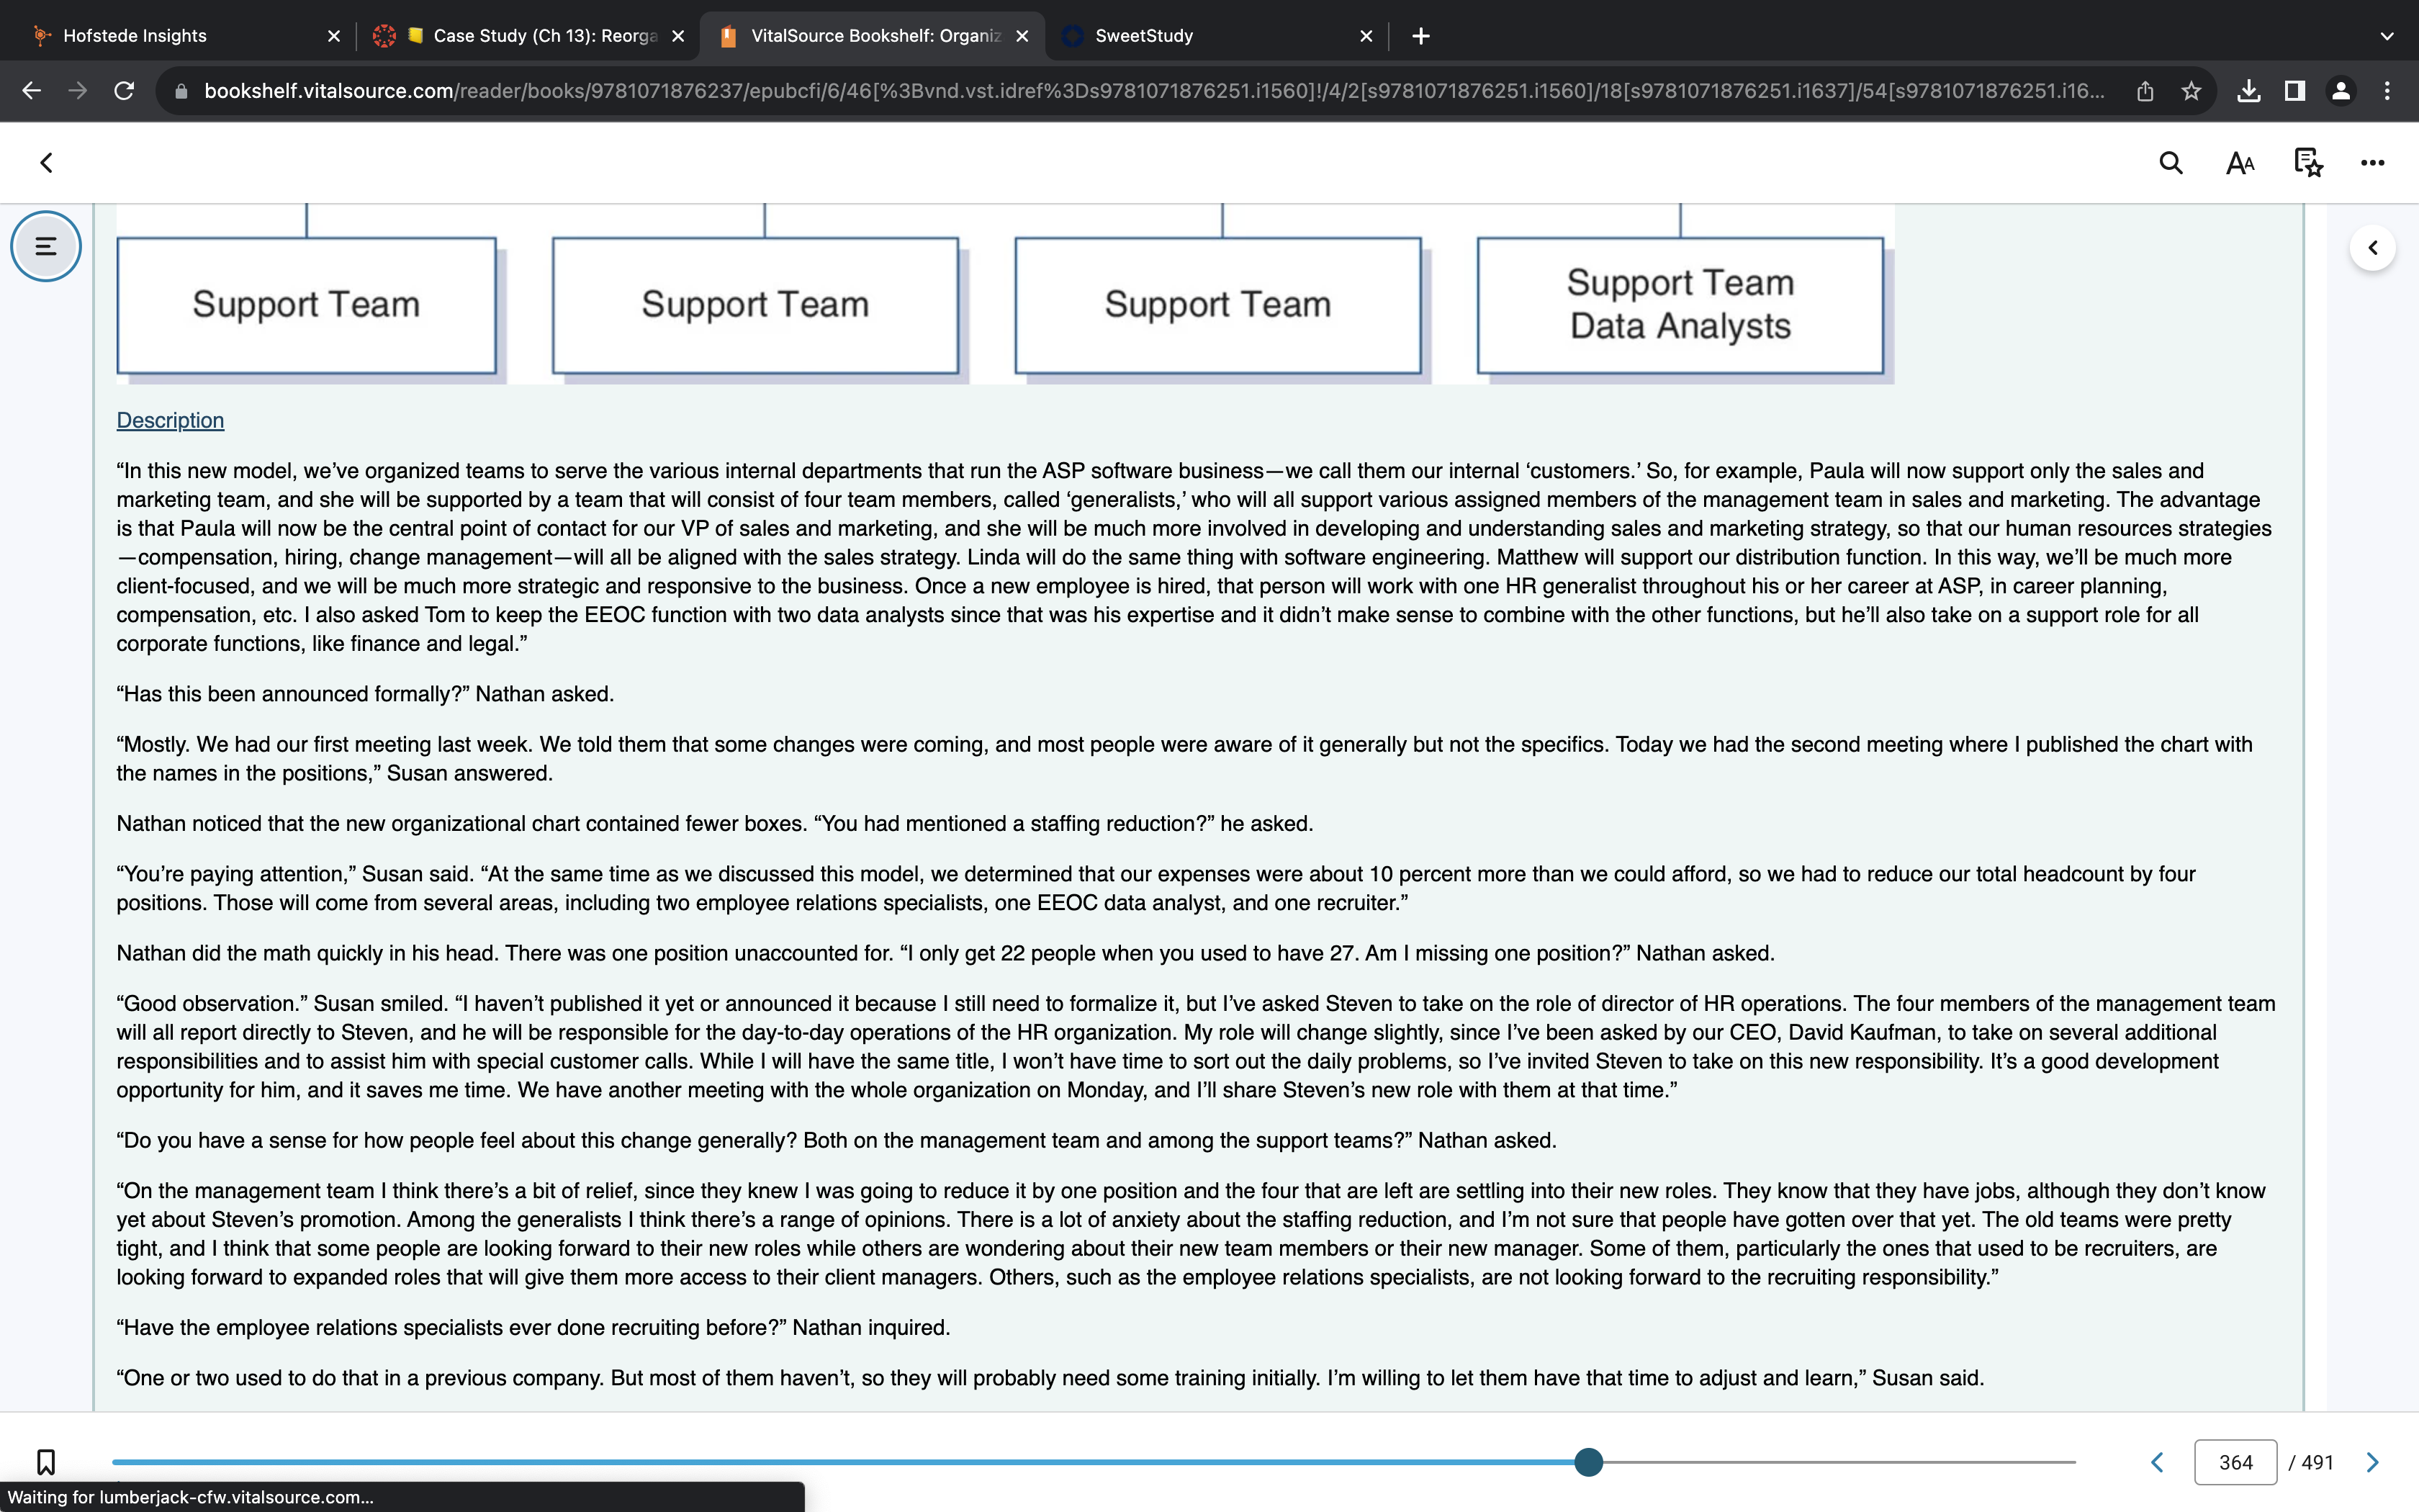Select the VitalSource Bookshelf tab

(x=872, y=36)
